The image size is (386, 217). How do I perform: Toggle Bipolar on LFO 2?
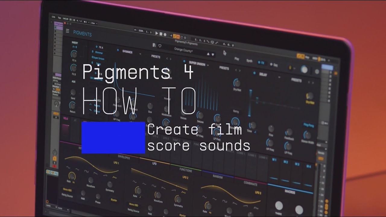183,215
